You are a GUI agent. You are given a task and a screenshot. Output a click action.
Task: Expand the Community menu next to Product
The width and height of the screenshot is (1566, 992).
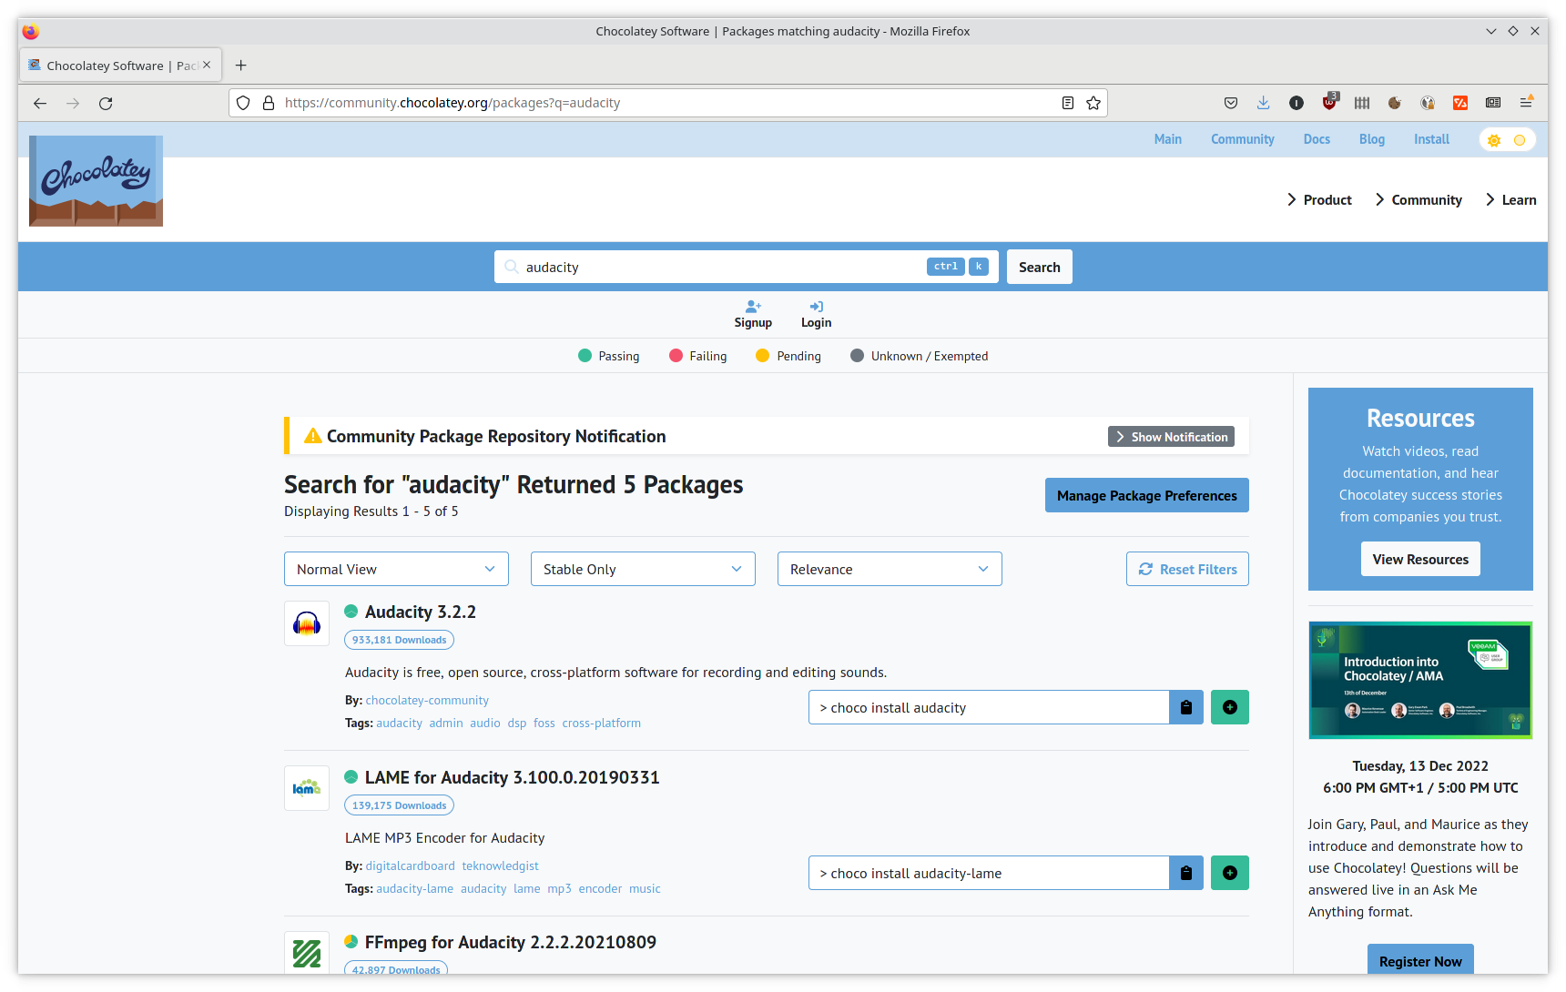tap(1419, 200)
